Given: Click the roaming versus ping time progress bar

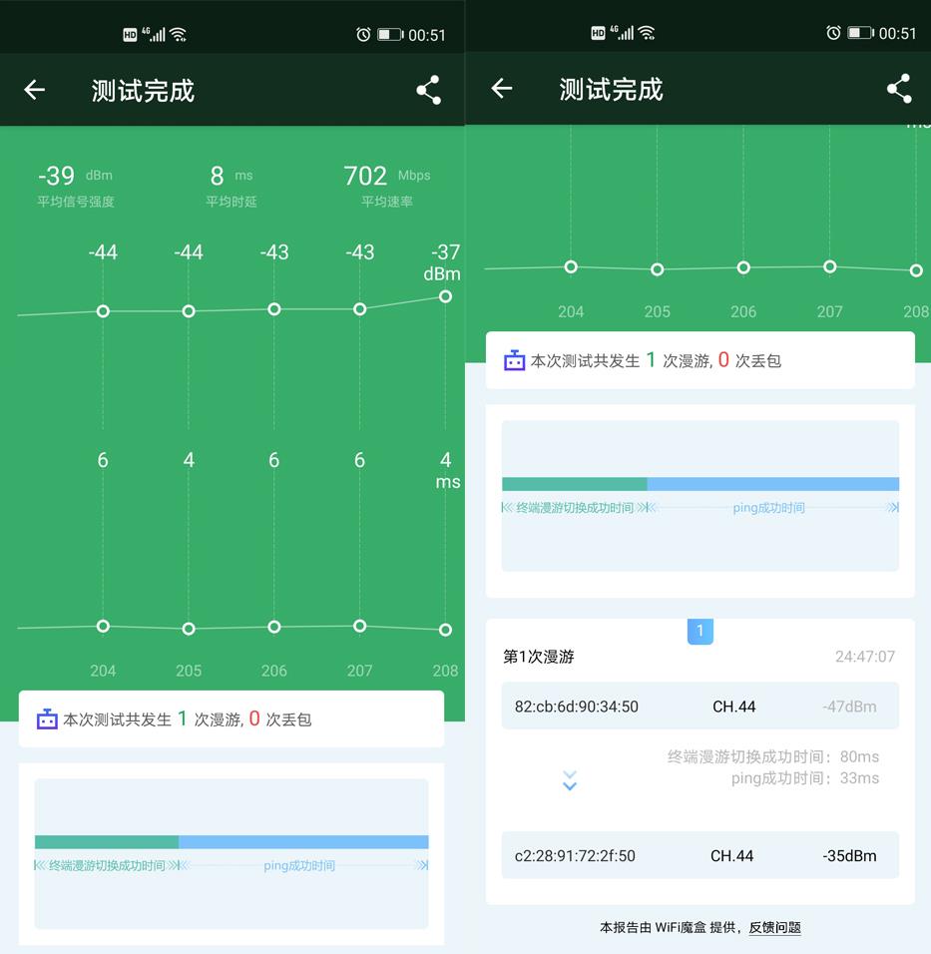Looking at the screenshot, I should 700,483.
